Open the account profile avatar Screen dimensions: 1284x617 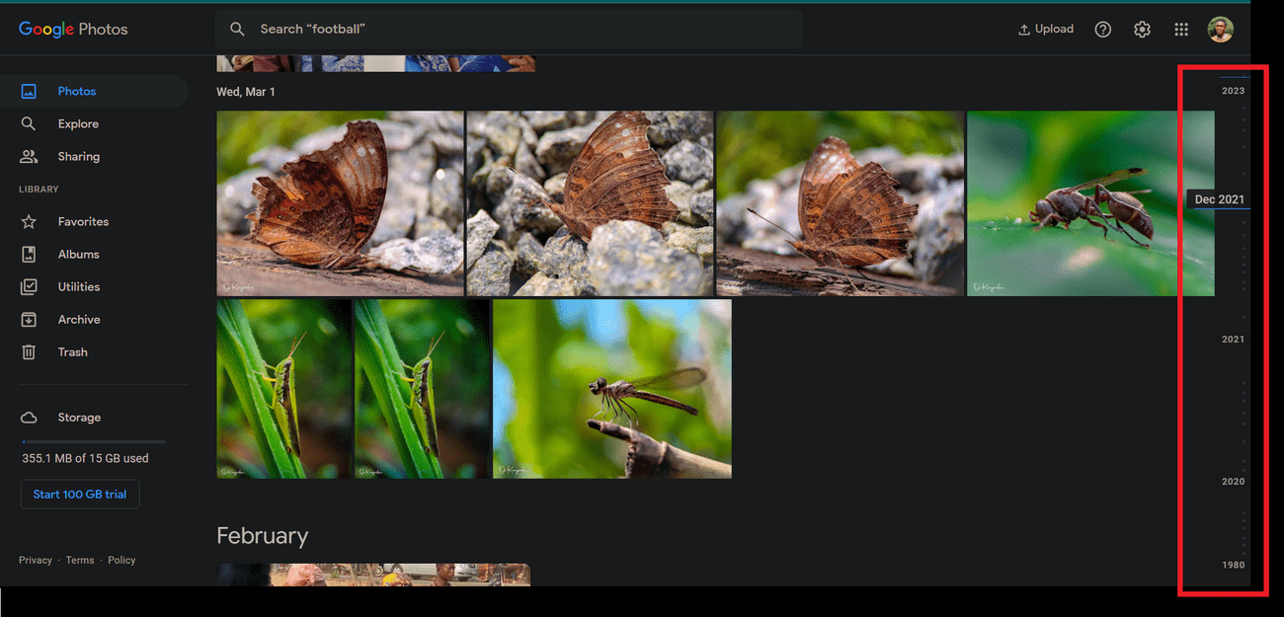click(x=1220, y=30)
